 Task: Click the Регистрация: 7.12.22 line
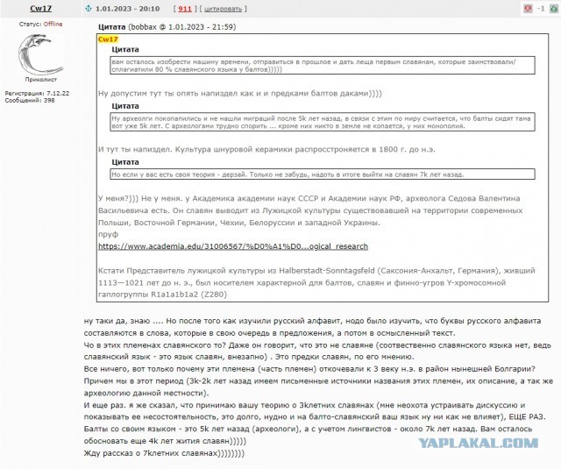click(37, 94)
